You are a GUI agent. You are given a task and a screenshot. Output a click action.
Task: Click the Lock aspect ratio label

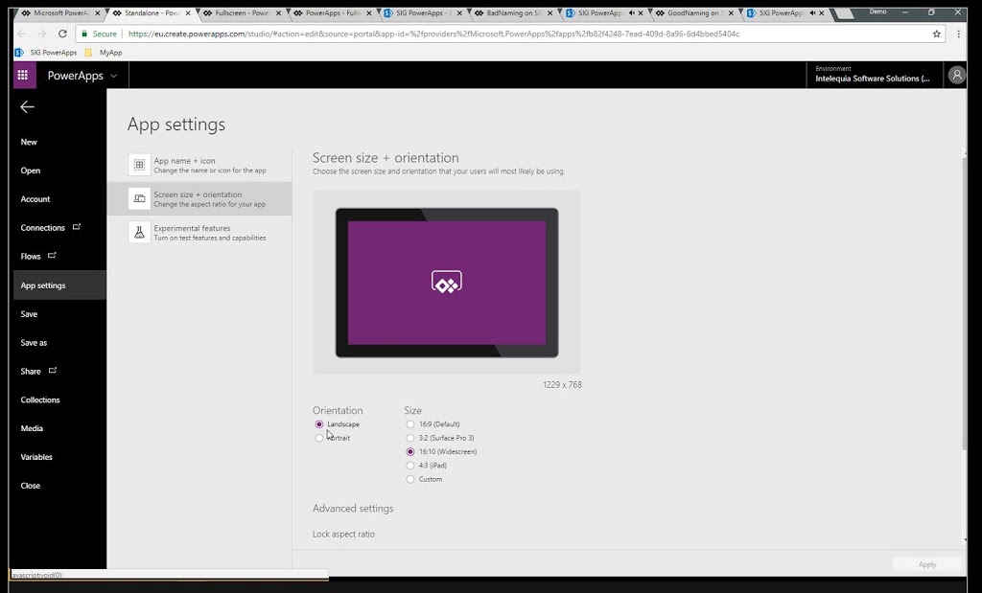point(344,535)
